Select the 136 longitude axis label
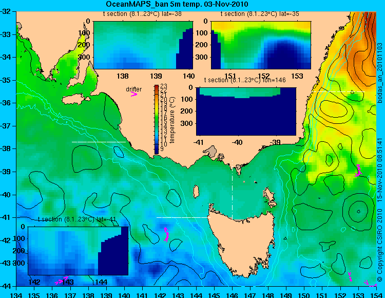 tap(52, 295)
